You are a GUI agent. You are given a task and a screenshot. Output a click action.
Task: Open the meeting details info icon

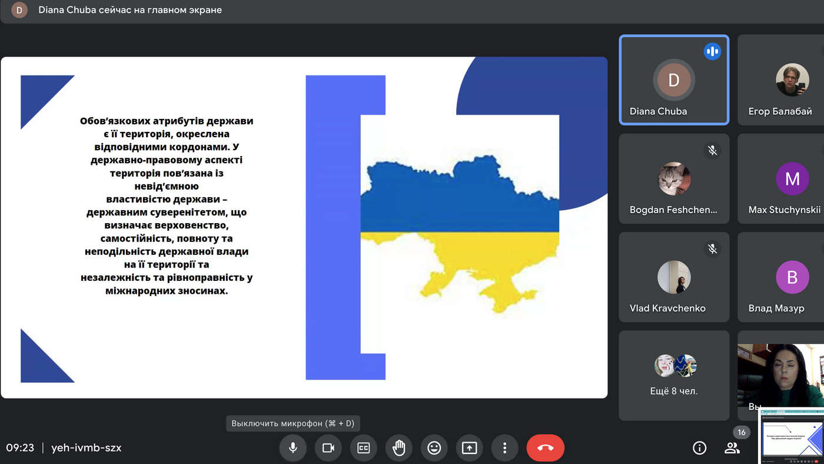(x=699, y=448)
